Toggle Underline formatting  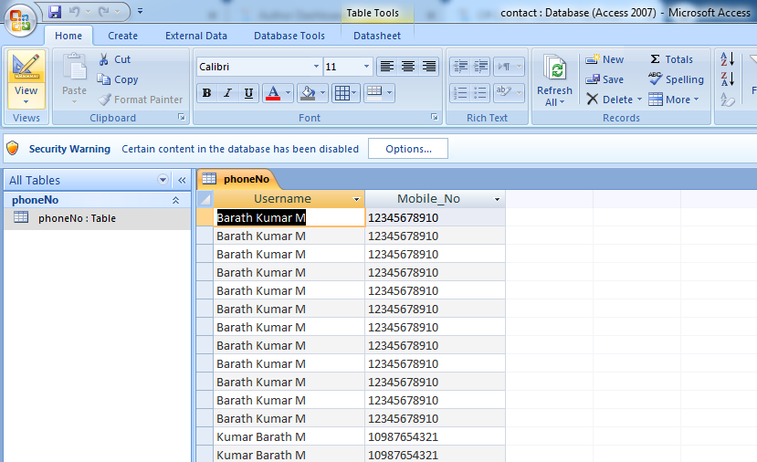pos(248,93)
